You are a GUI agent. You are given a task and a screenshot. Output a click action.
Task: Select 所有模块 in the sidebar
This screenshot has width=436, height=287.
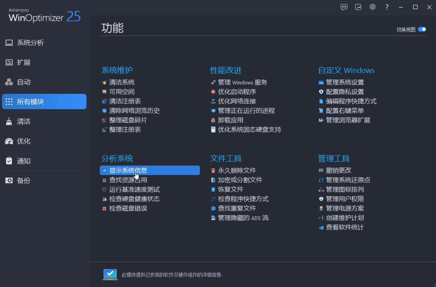pos(44,102)
